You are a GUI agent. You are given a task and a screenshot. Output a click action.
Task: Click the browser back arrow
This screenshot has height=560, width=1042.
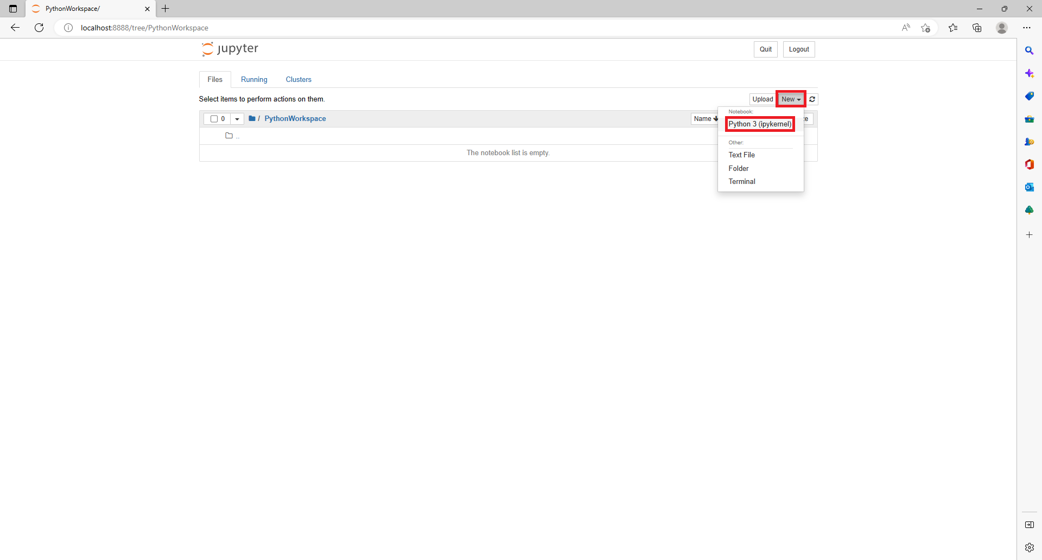15,28
